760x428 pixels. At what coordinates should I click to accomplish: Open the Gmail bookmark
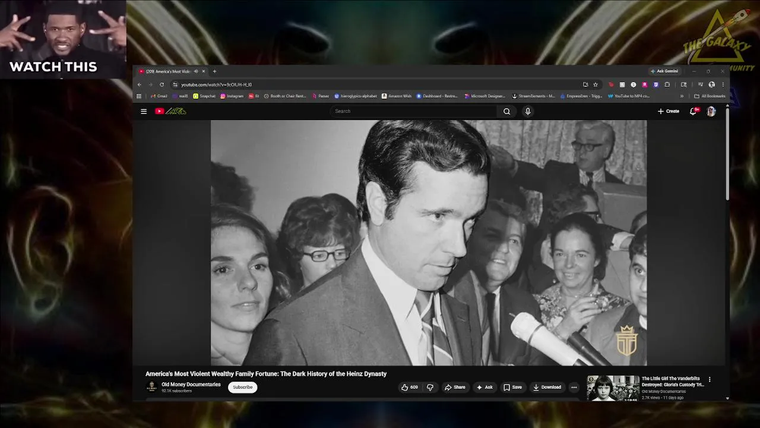[x=159, y=96]
